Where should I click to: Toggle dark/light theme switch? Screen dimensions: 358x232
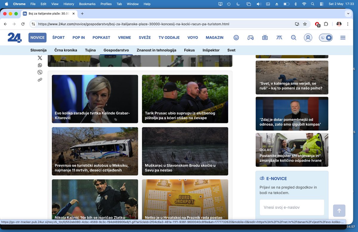point(326,37)
